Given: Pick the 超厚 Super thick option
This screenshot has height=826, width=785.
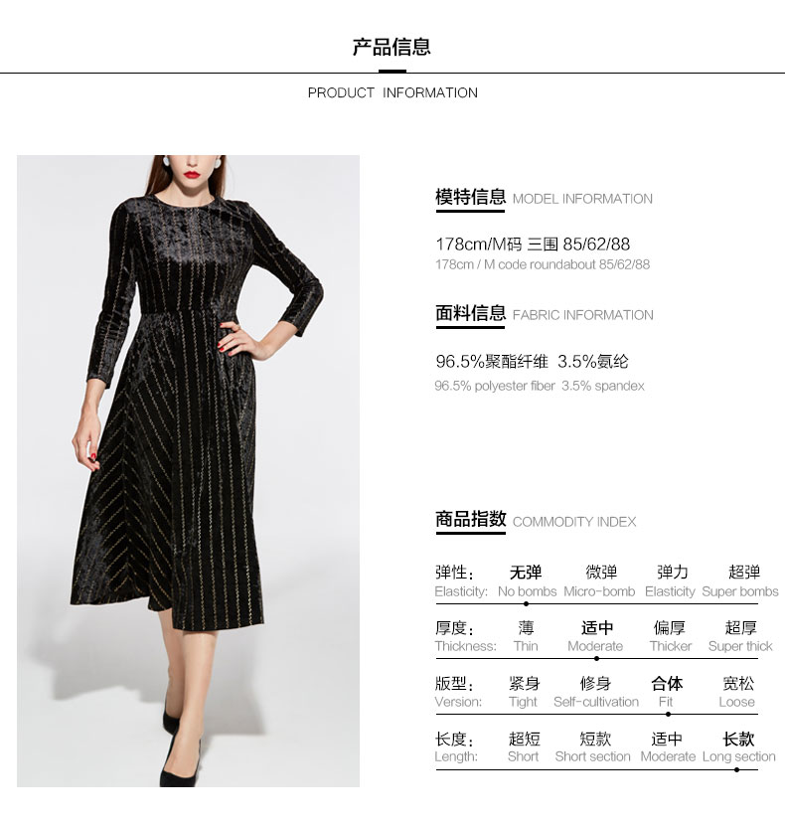Looking at the screenshot, I should (x=740, y=636).
